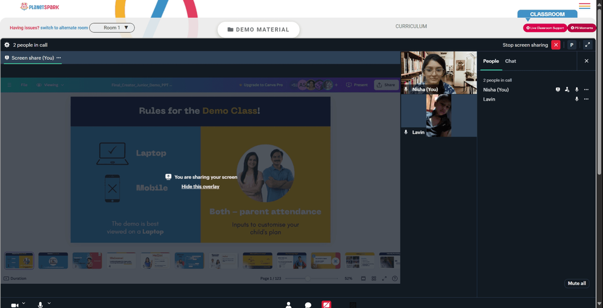Screen dimensions: 603x308
Task: Click switch to alternate room link
Action: 65,28
